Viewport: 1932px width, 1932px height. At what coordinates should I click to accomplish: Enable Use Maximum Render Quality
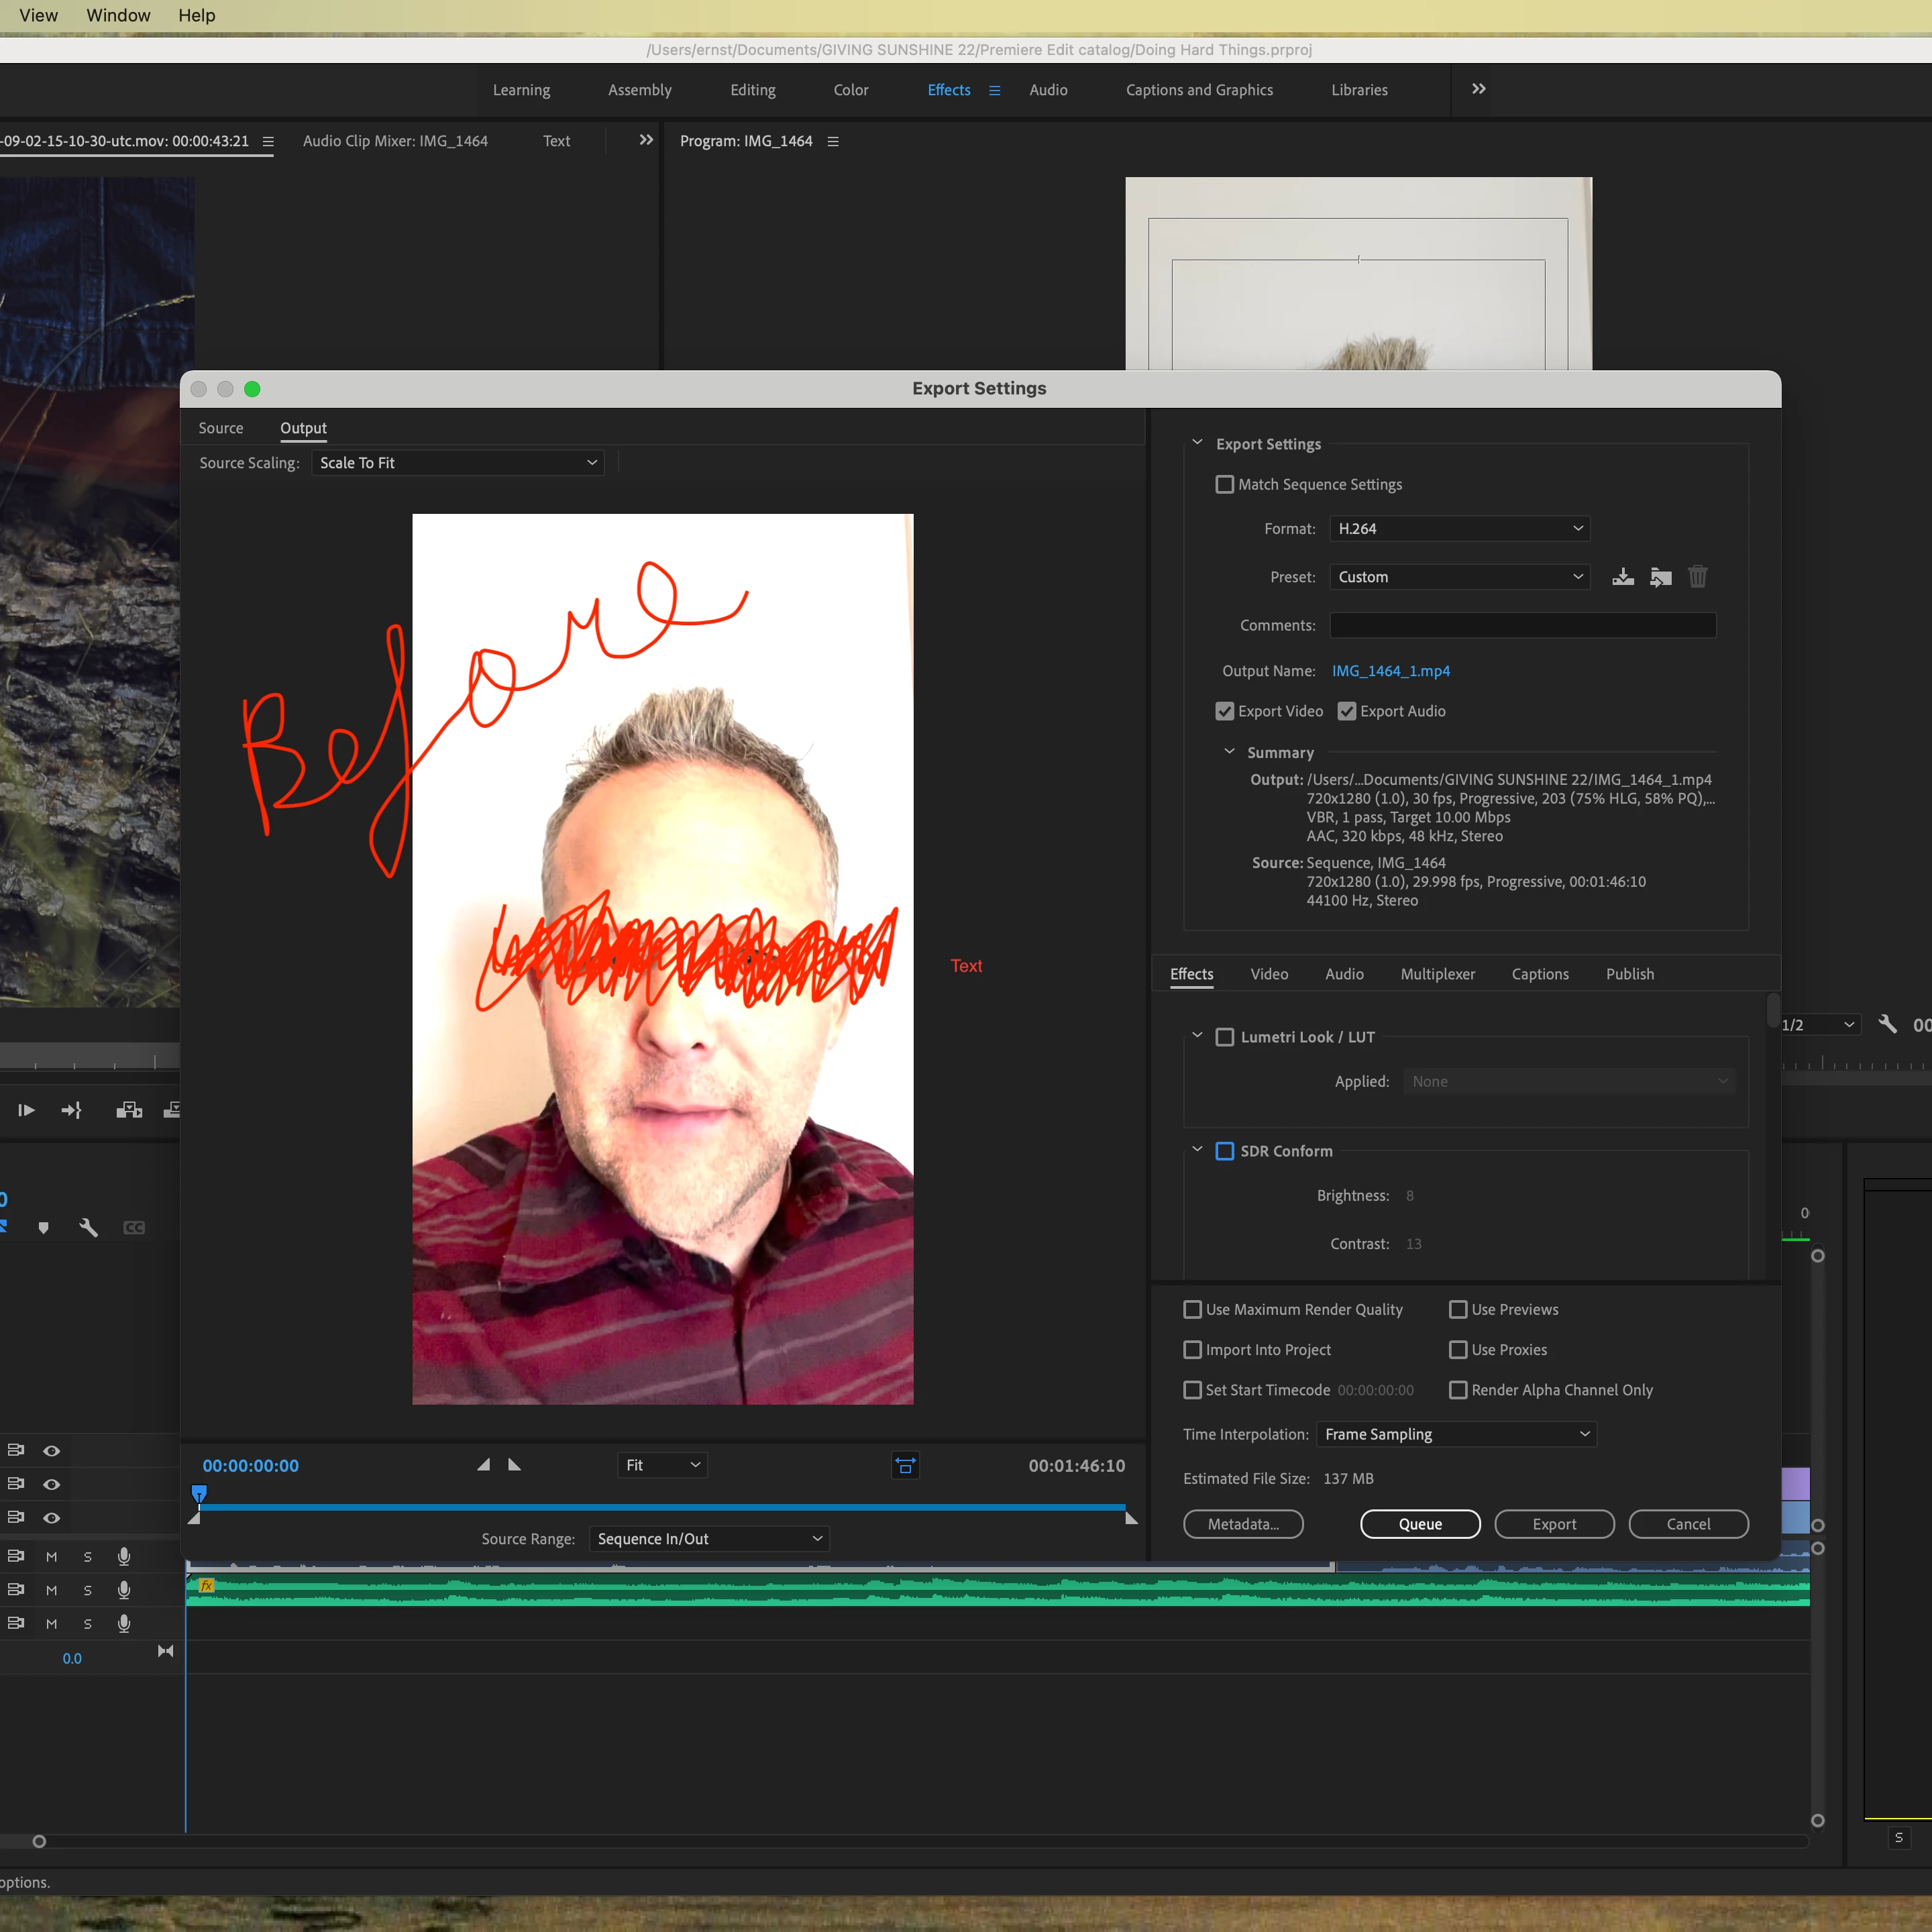tap(1193, 1309)
